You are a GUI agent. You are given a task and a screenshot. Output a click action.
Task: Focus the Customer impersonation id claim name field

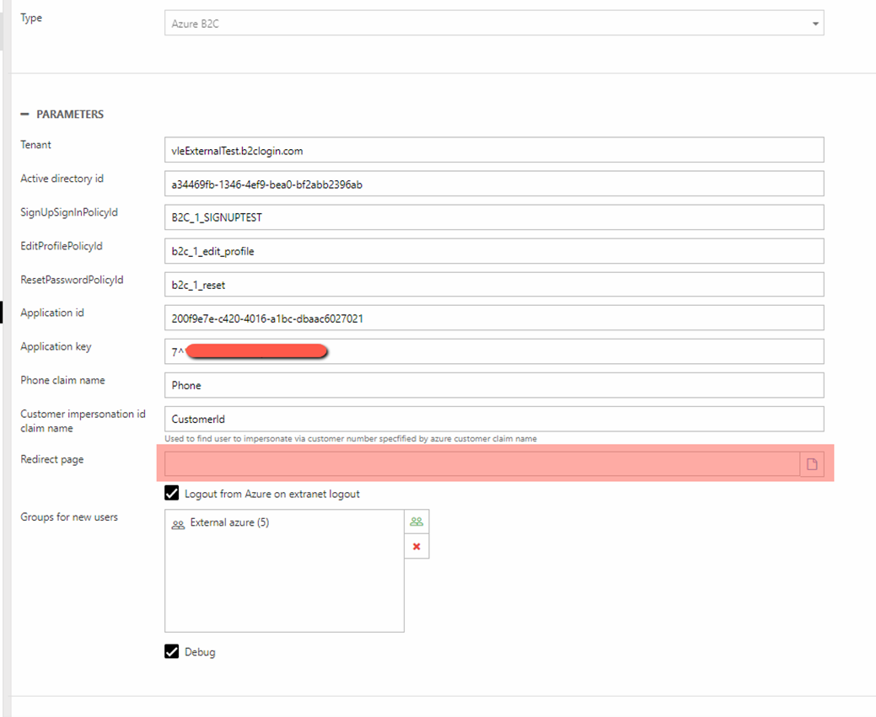coord(493,419)
